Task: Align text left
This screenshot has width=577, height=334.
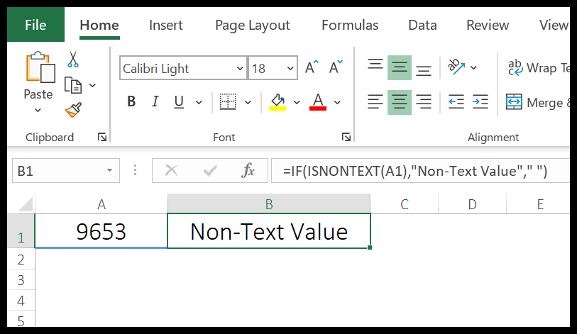Action: (x=375, y=102)
